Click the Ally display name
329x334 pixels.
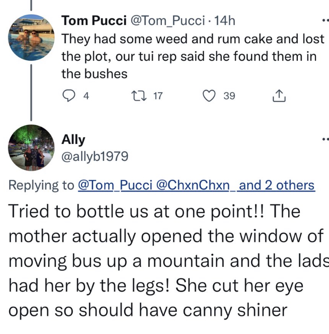pos(73,140)
